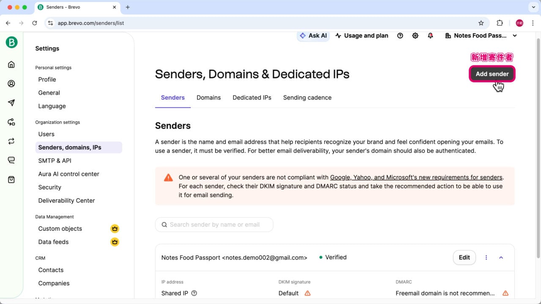
Task: Open the Conversations chat icon in sidebar
Action: pos(11,160)
